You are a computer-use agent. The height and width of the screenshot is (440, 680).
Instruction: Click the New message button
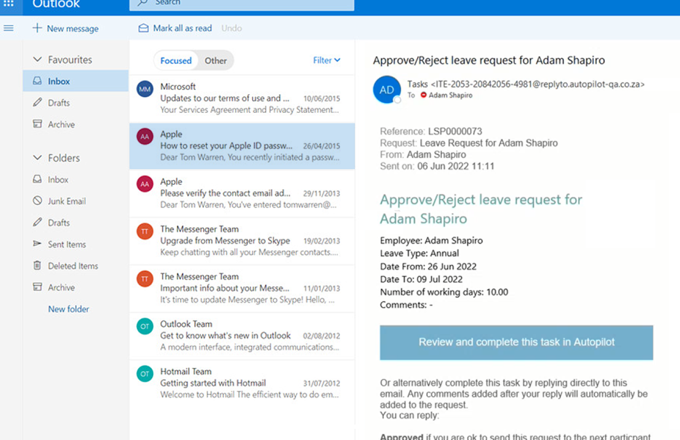(x=66, y=28)
